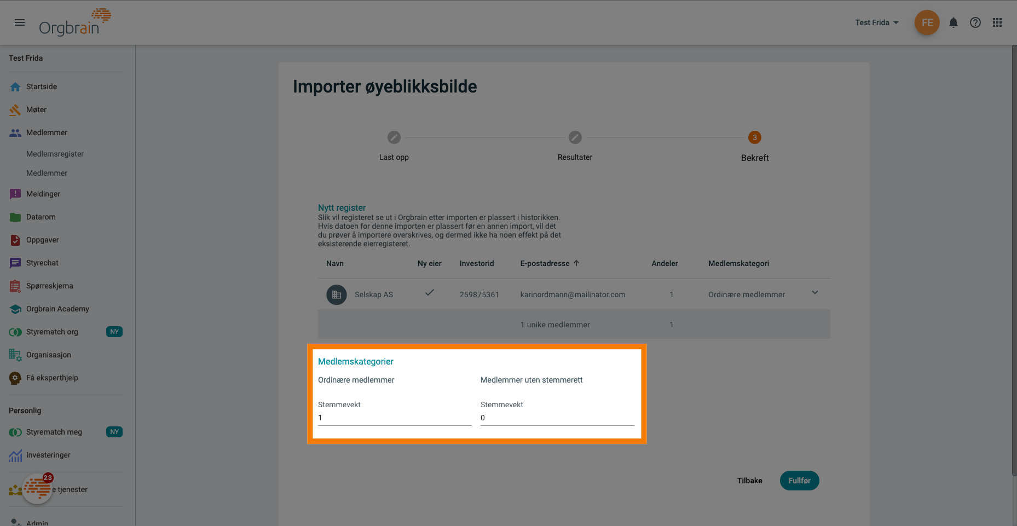
Task: Open Meldinger message icon
Action: [x=15, y=194]
